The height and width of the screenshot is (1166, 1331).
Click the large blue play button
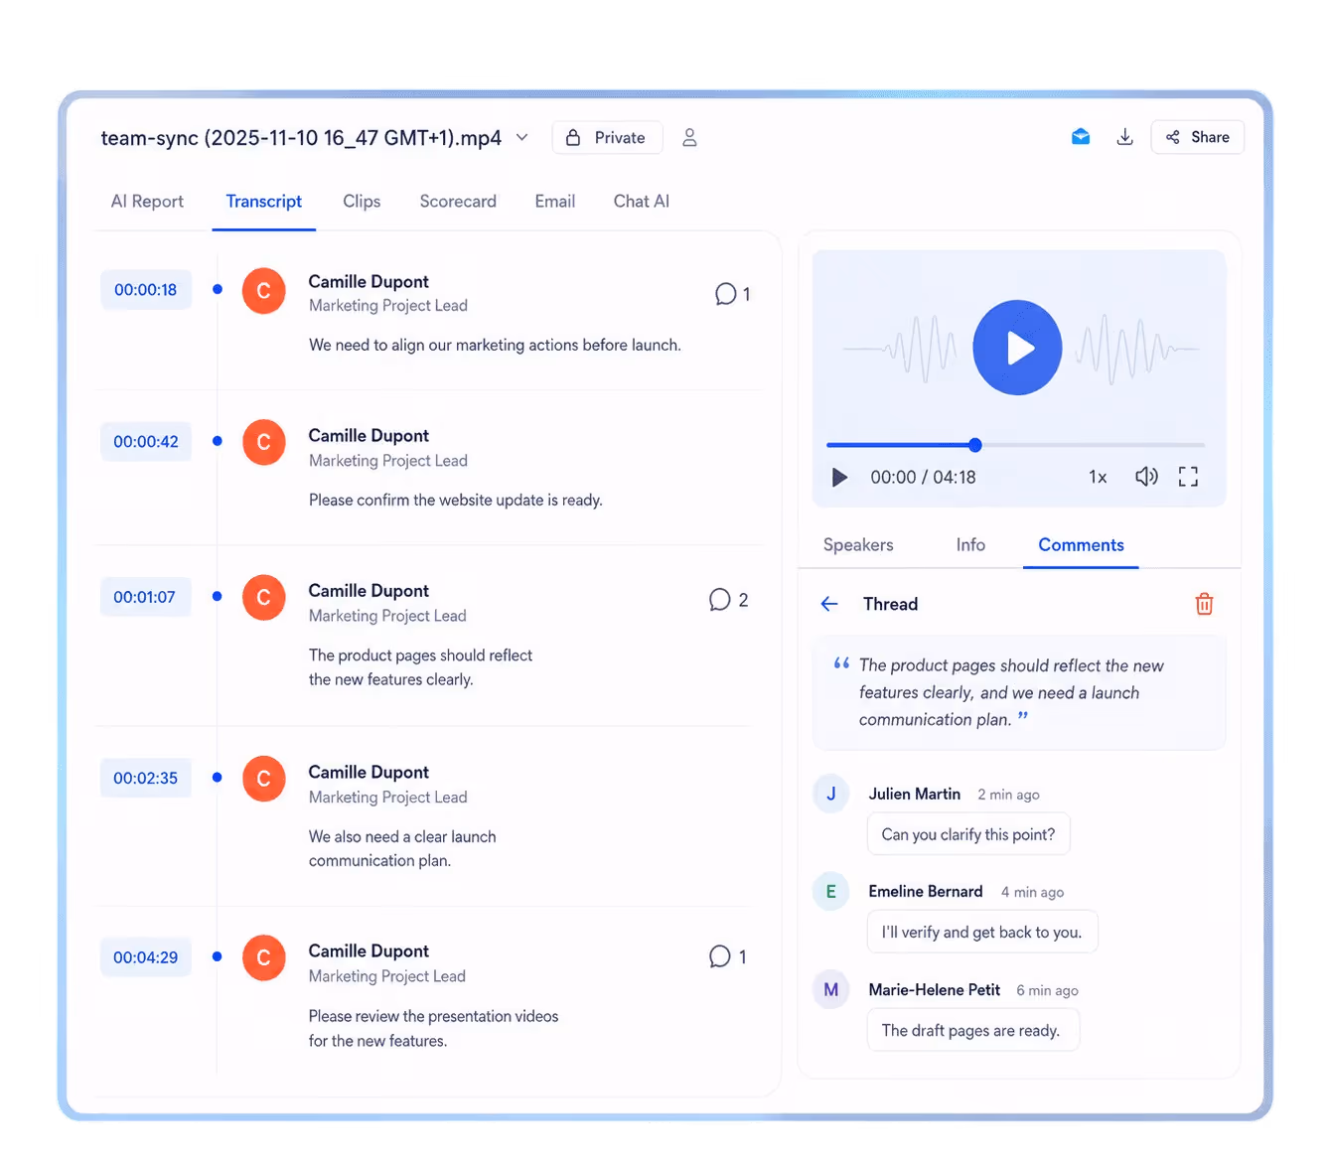1018,348
